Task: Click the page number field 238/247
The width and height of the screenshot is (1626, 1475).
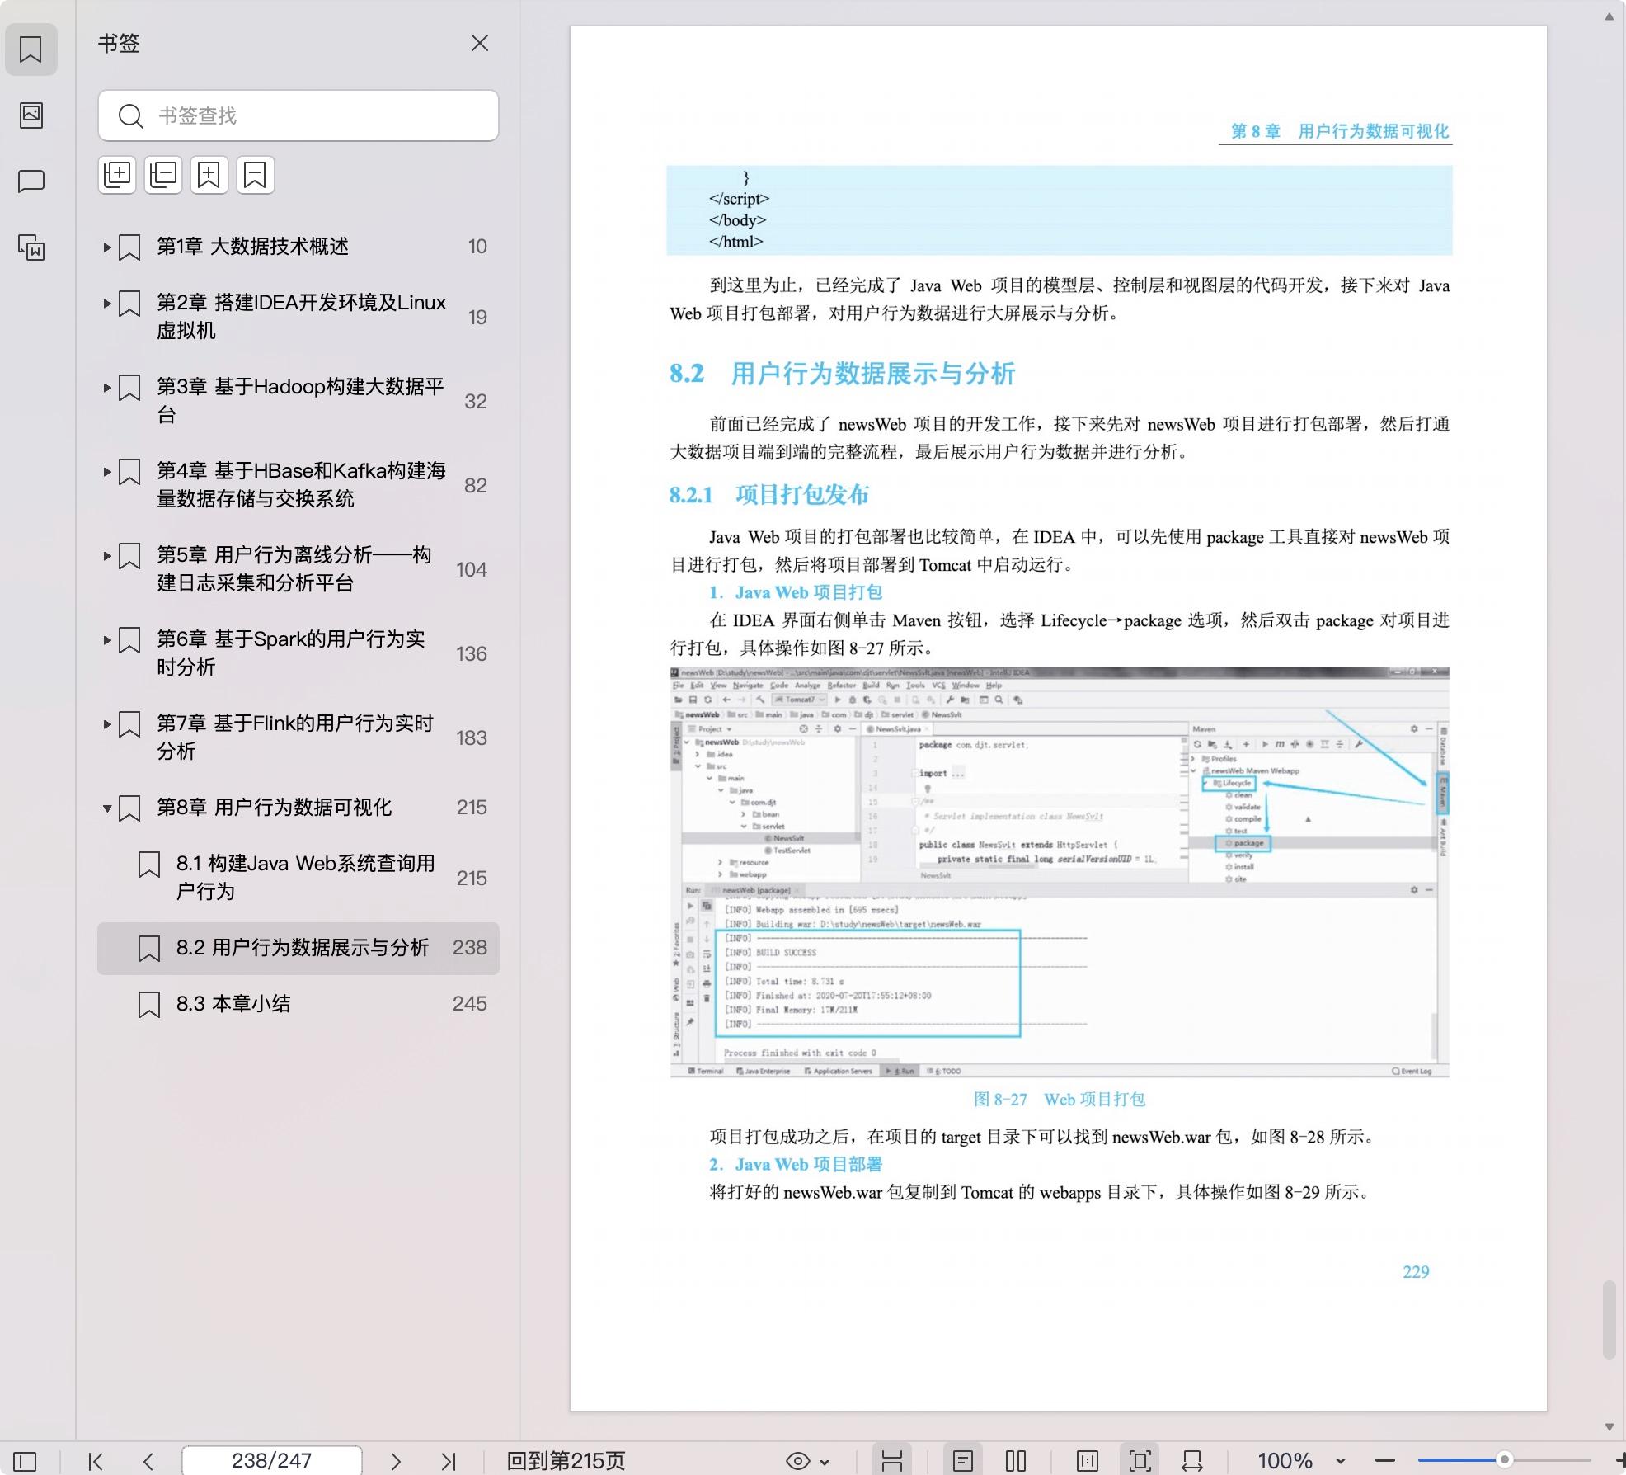Action: pyautogui.click(x=271, y=1461)
